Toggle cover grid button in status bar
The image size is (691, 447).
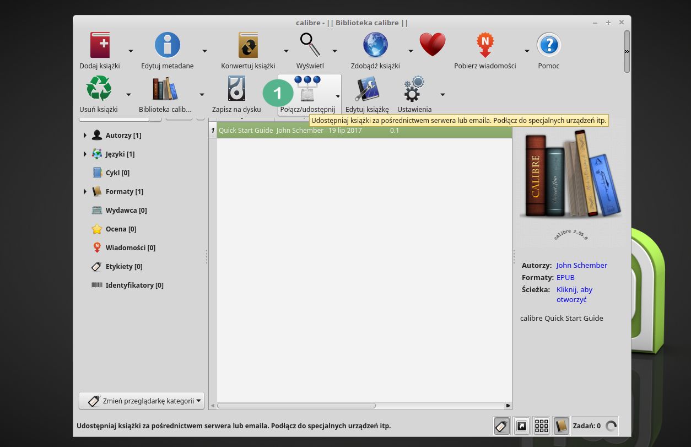coord(541,426)
